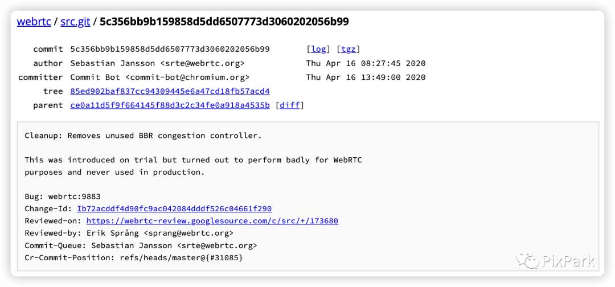Image resolution: width=615 pixels, height=287 pixels.
Task: Click the Cr-Commit-Position refs/heads/master line
Action: pyautogui.click(x=134, y=258)
